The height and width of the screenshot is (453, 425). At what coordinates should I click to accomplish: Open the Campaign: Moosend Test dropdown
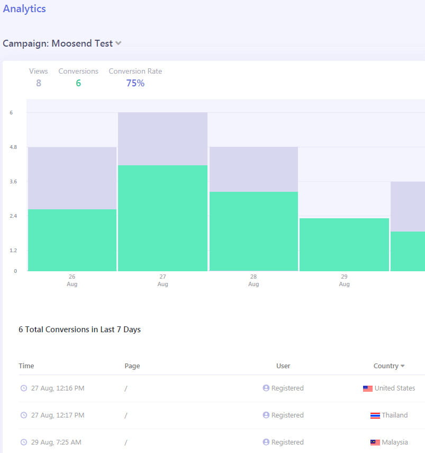pyautogui.click(x=119, y=43)
